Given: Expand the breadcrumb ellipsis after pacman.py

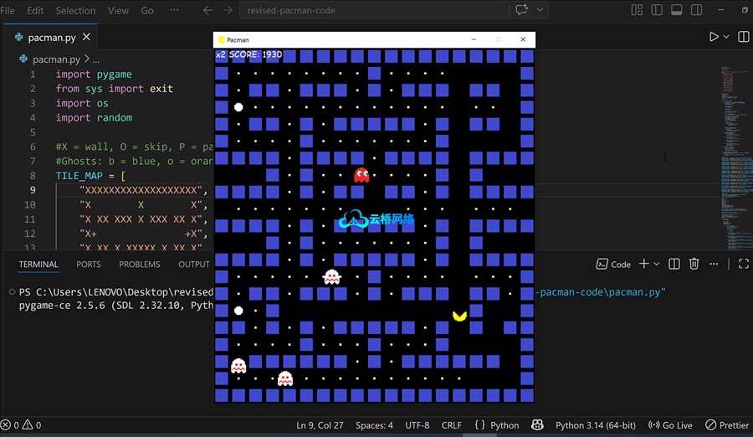Looking at the screenshot, I should (x=96, y=59).
